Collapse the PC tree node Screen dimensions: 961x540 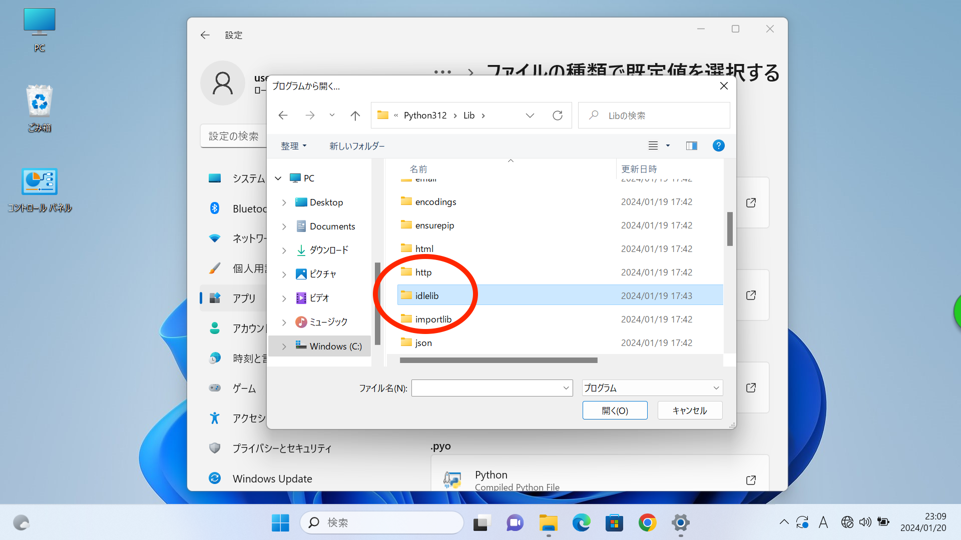pos(278,178)
